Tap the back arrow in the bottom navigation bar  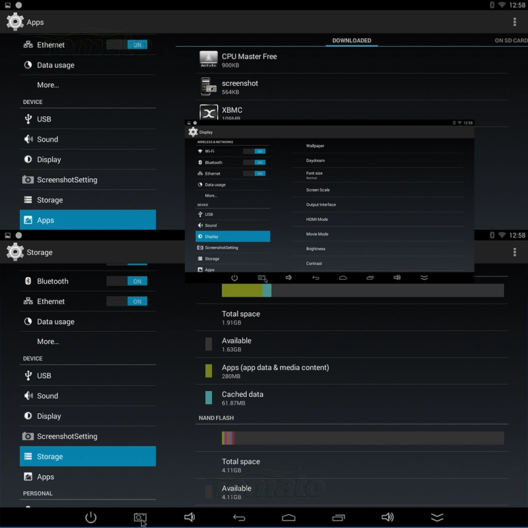click(x=239, y=517)
